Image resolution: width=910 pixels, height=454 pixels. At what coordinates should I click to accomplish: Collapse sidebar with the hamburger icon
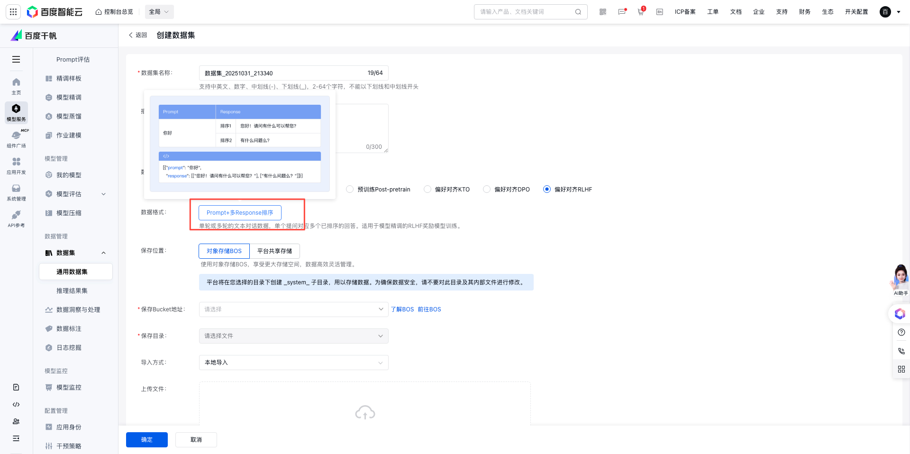16,59
